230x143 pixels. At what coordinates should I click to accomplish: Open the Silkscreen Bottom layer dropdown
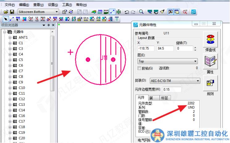pyautogui.click(x=56, y=12)
